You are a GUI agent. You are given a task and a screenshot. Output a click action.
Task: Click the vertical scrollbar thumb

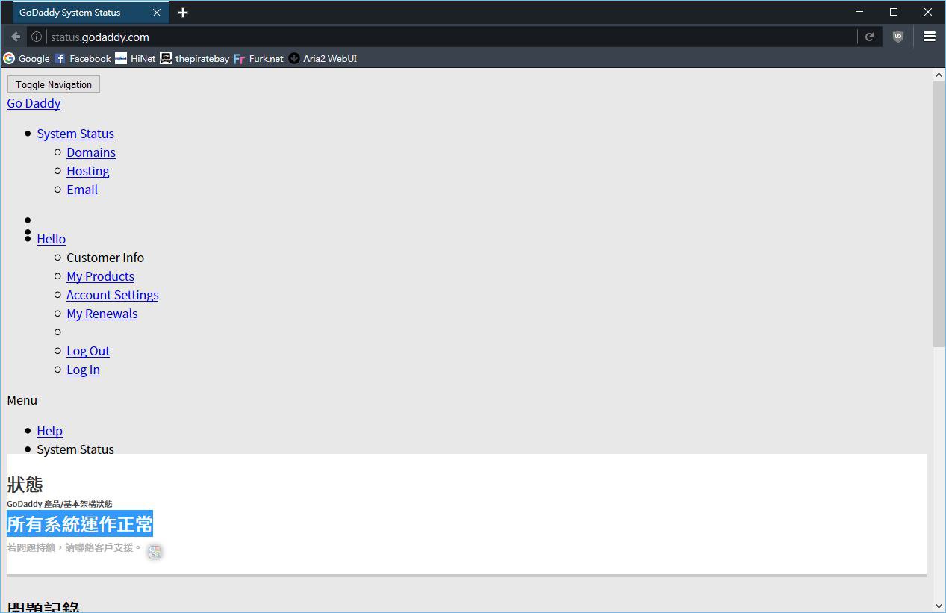coord(939,214)
